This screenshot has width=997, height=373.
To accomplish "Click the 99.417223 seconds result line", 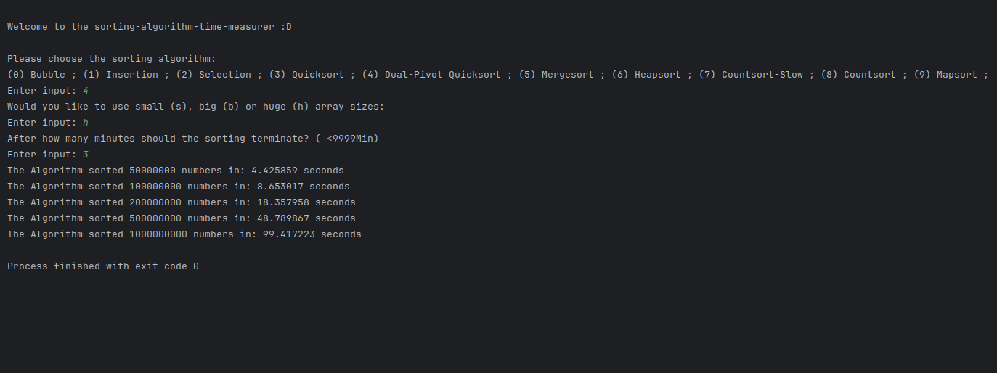I will tap(184, 234).
